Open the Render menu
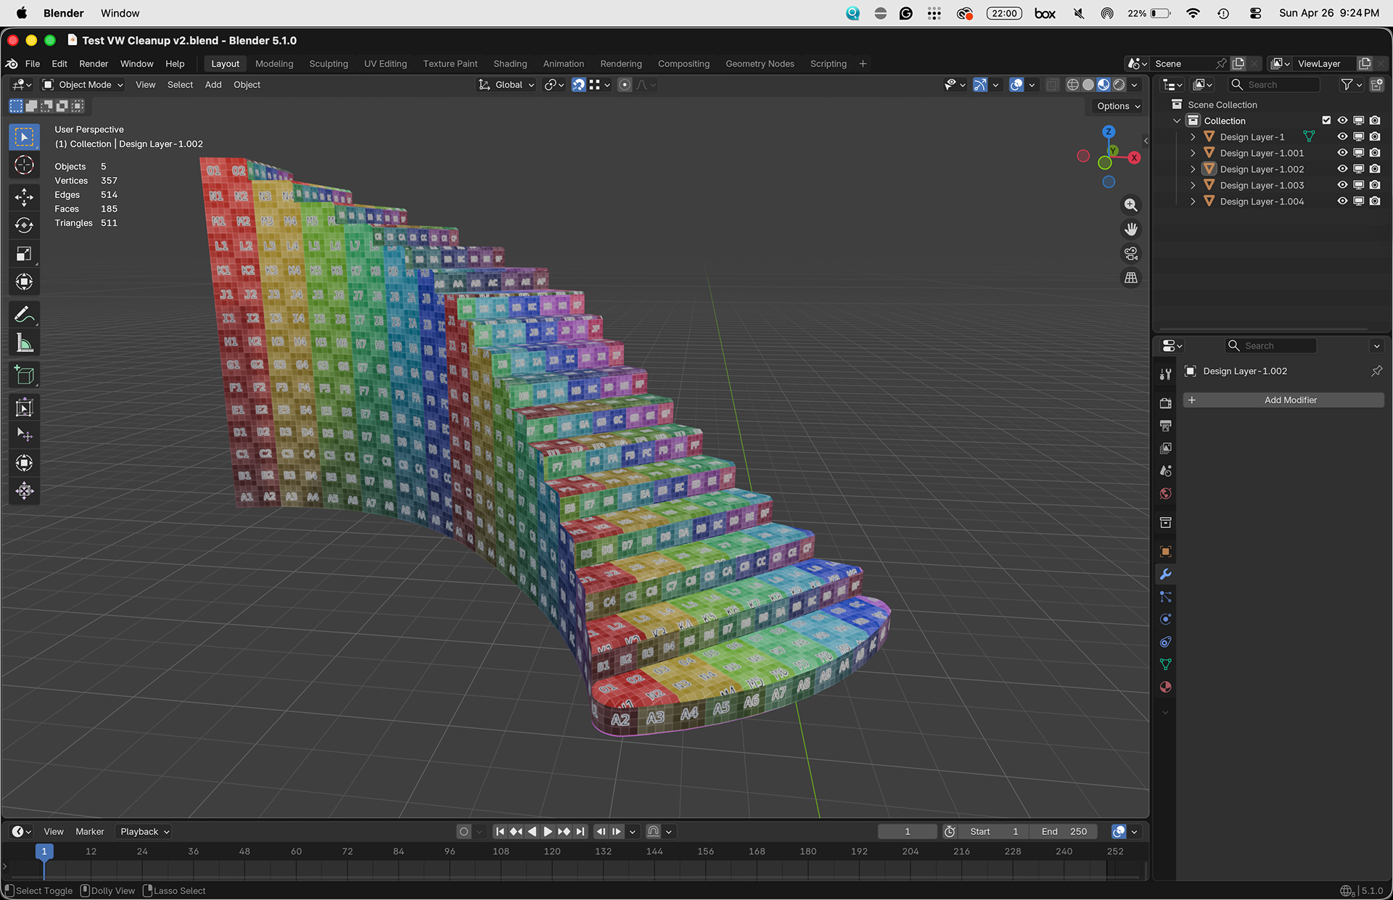1393x900 pixels. click(x=94, y=64)
